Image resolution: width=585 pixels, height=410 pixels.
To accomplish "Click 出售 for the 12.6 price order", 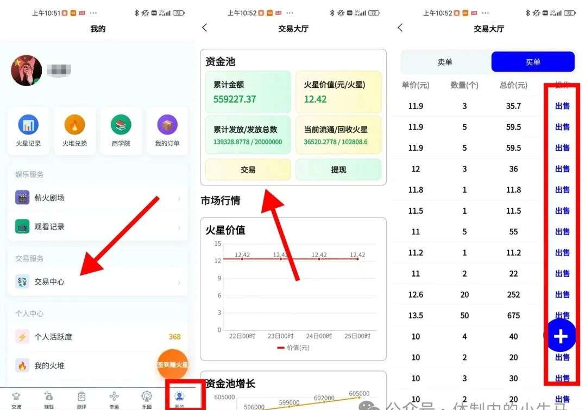I will pos(562,294).
